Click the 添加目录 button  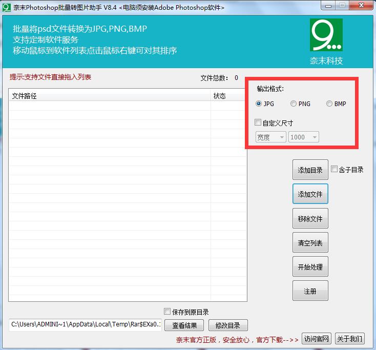click(x=310, y=170)
